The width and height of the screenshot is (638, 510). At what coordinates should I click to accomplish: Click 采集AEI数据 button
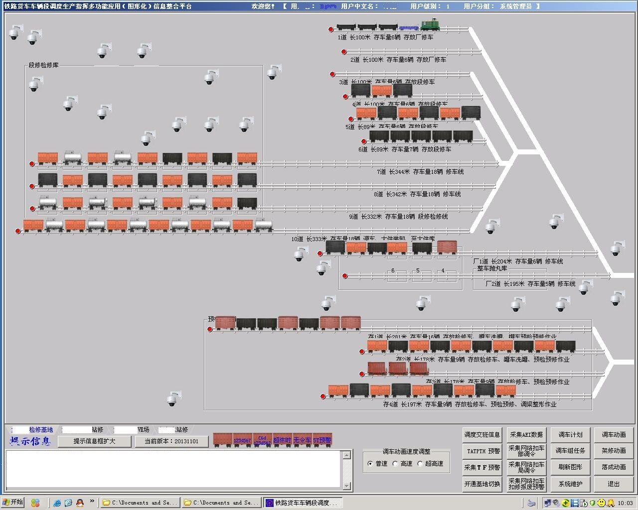(526, 435)
